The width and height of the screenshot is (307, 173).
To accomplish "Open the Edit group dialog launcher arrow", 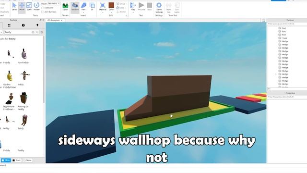I will (127, 16).
